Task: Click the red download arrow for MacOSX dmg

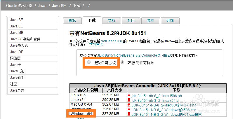Action: [129, 105]
